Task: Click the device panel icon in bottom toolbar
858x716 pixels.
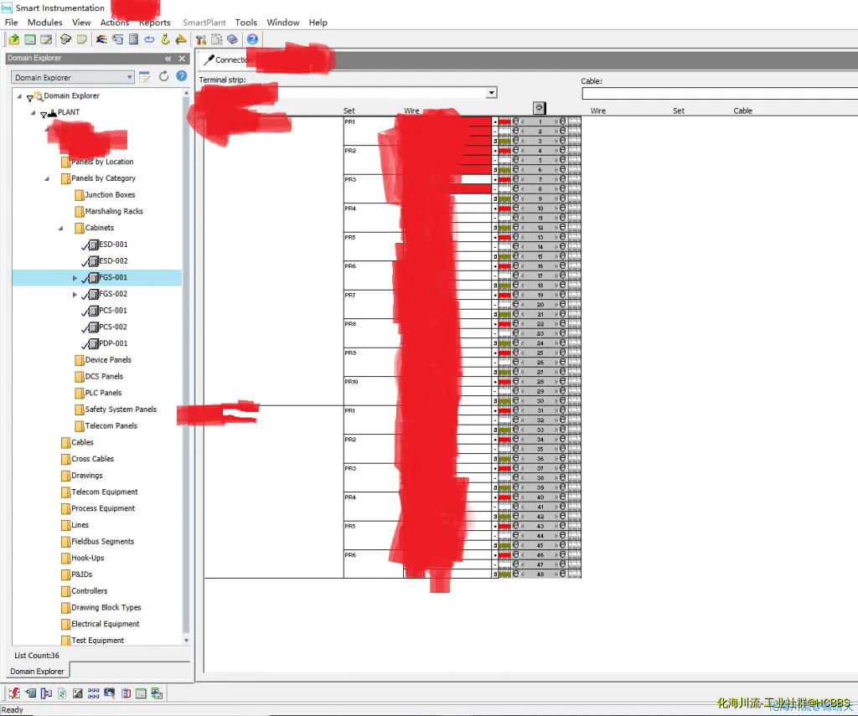Action: click(31, 693)
